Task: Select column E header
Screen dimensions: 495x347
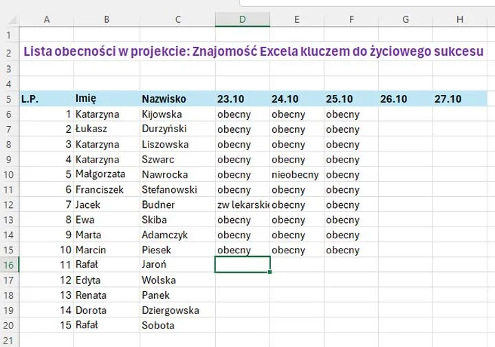Action: click(x=297, y=19)
